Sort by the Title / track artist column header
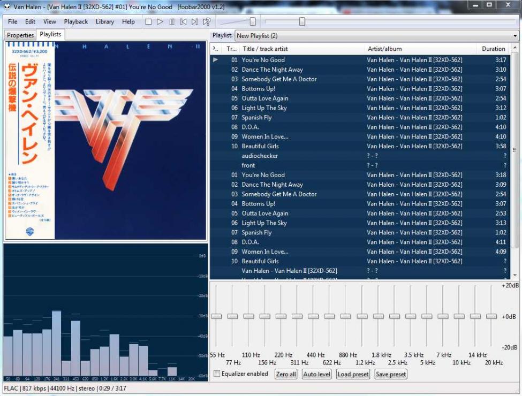 [x=302, y=49]
